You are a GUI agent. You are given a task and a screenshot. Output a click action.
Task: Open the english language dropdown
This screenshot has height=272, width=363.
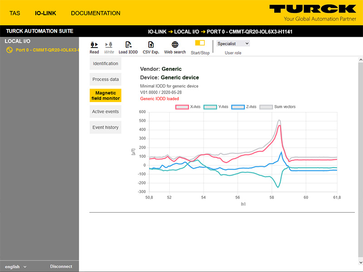pyautogui.click(x=15, y=267)
